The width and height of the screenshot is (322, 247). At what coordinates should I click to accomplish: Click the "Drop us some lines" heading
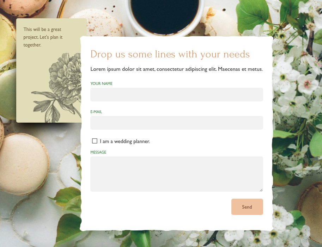(170, 54)
